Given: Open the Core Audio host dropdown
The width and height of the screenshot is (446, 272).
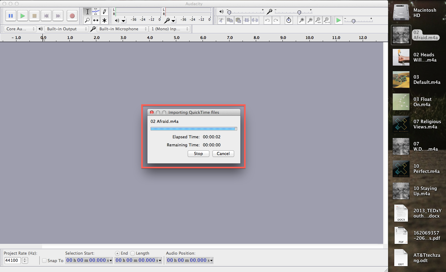Looking at the screenshot, I should tap(20, 29).
